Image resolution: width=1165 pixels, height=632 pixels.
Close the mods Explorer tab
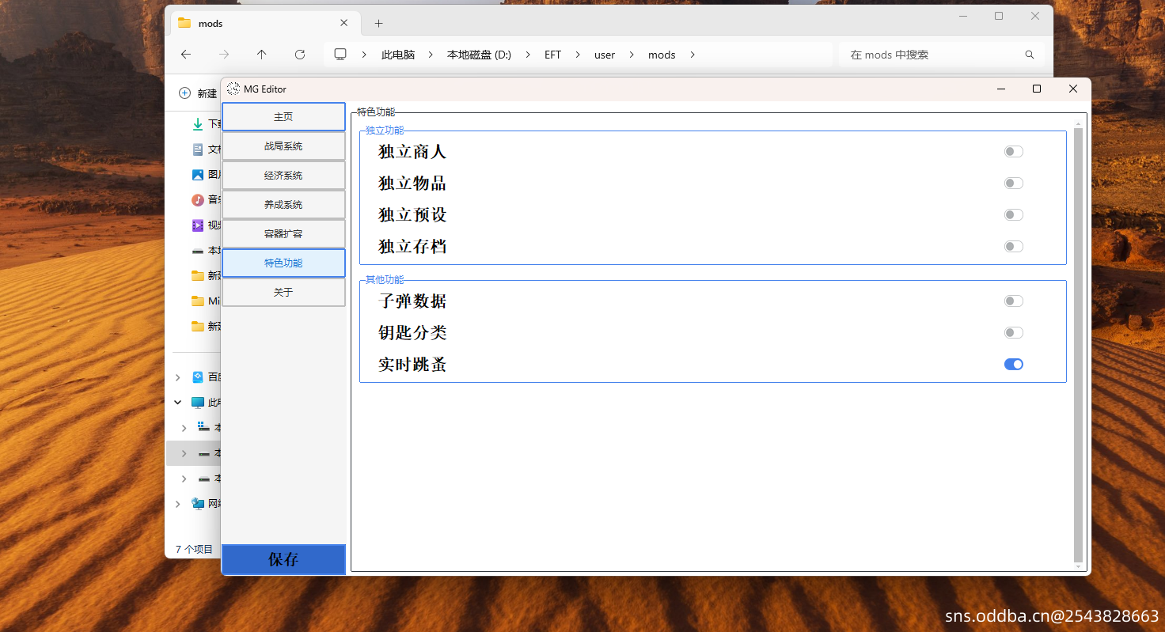click(343, 23)
